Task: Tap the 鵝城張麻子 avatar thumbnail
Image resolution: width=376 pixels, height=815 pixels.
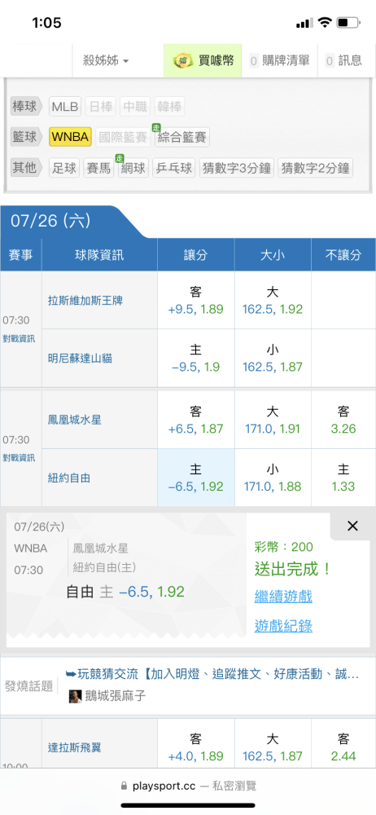Action: [76, 697]
